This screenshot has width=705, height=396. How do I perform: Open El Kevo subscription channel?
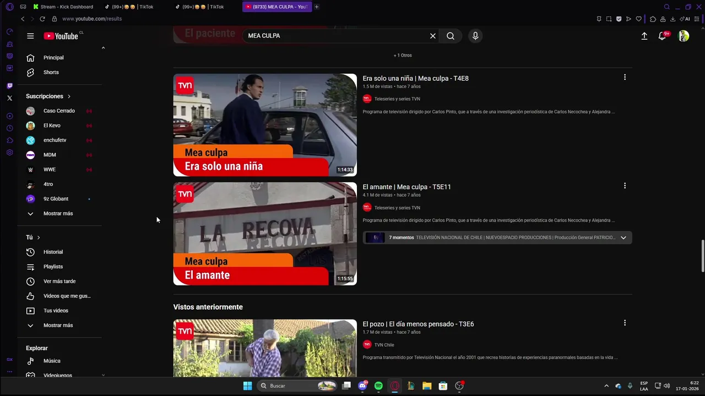(61, 125)
